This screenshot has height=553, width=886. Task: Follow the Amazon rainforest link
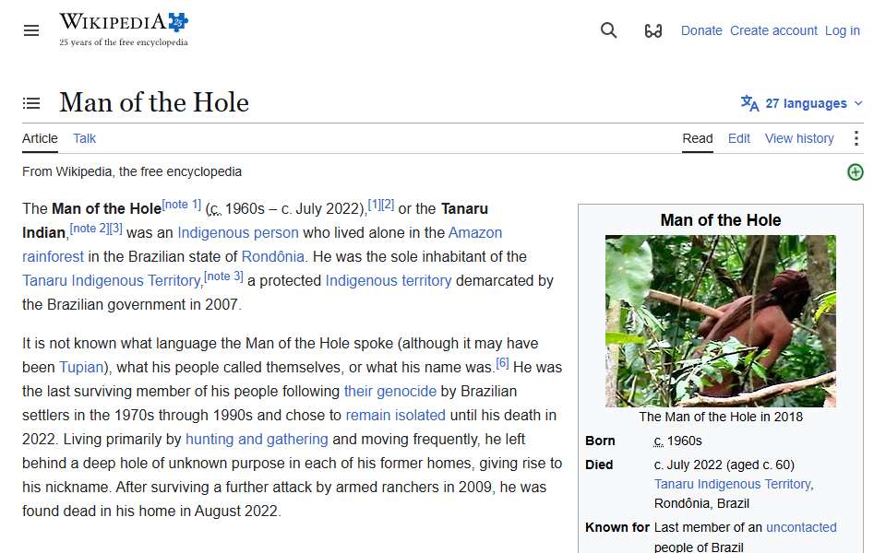474,232
